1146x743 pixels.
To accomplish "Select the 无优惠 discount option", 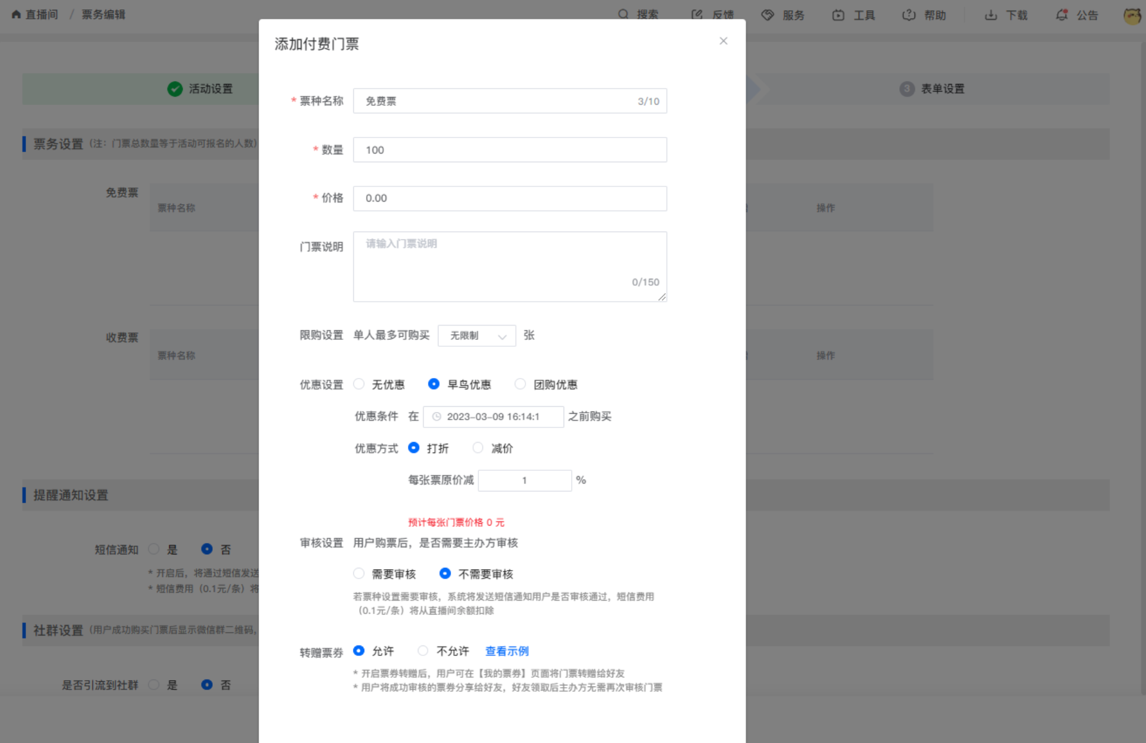I will 359,384.
